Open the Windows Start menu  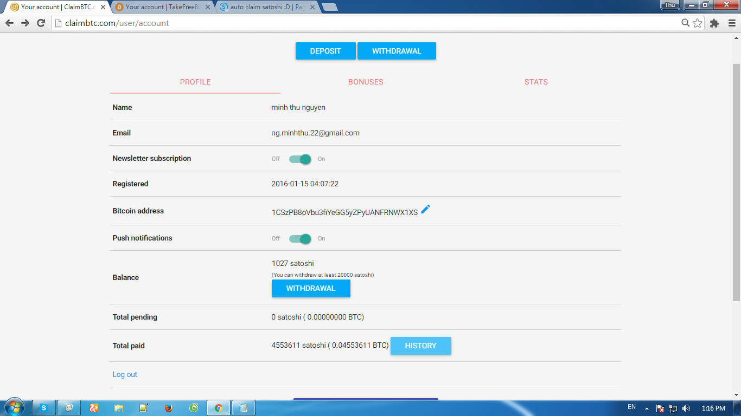(15, 407)
